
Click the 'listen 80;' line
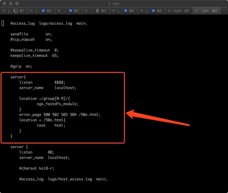point(36,152)
